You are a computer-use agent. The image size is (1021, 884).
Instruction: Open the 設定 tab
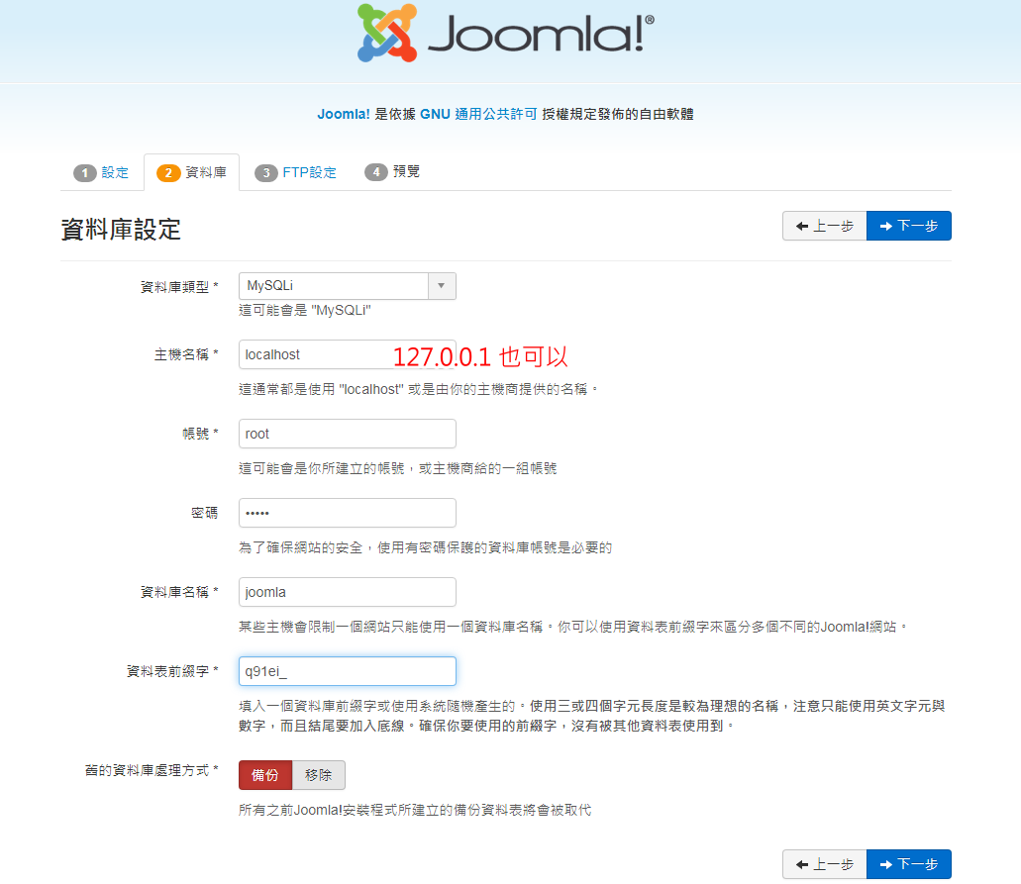click(115, 173)
